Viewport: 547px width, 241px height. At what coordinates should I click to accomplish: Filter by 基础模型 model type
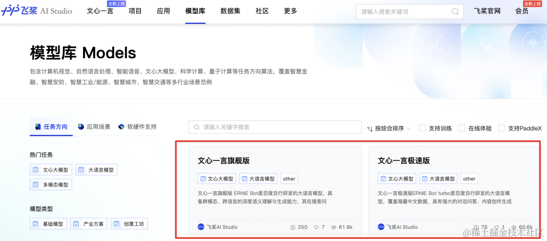(49, 224)
